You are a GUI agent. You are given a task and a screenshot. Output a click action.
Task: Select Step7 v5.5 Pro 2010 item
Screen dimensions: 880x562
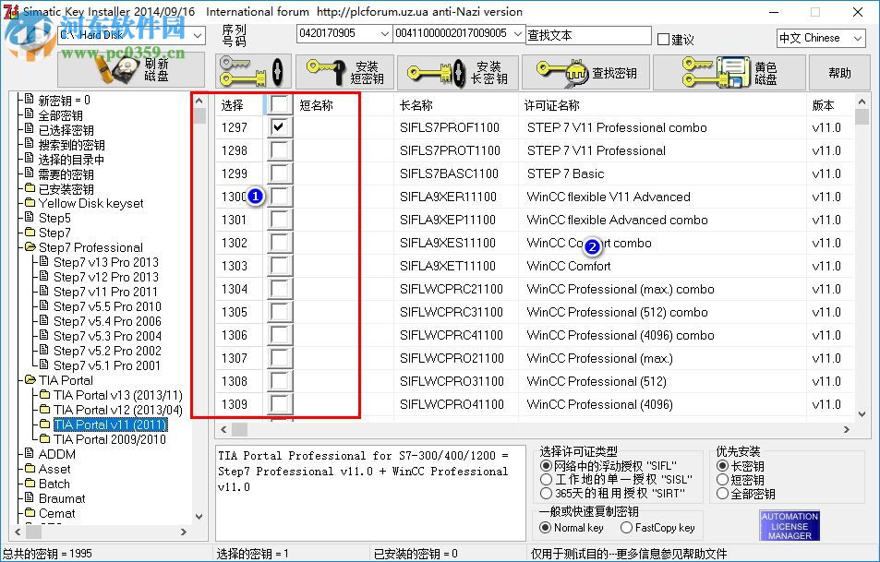tap(107, 306)
